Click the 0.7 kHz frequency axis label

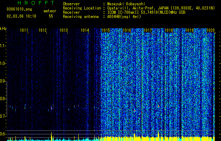click(x=3, y=116)
